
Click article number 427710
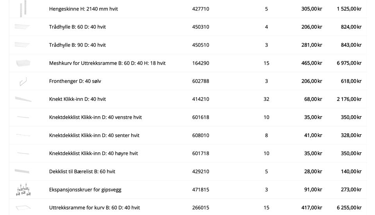pyautogui.click(x=200, y=9)
